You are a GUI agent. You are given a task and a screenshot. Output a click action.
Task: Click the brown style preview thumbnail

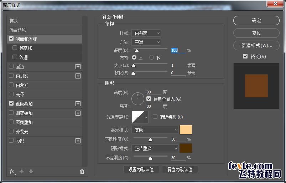coord(256,86)
